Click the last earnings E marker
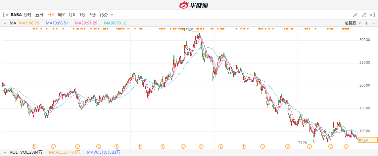Image resolution: width=378 pixels, height=156 pixels. (x=346, y=146)
